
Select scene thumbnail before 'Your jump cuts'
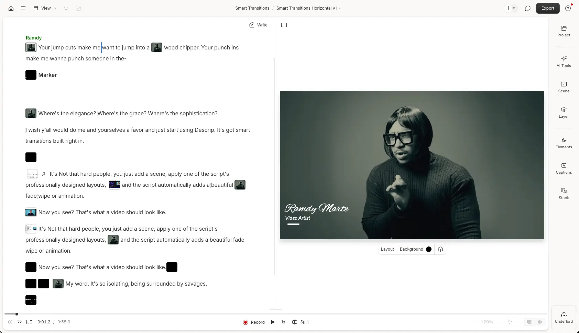(x=31, y=47)
